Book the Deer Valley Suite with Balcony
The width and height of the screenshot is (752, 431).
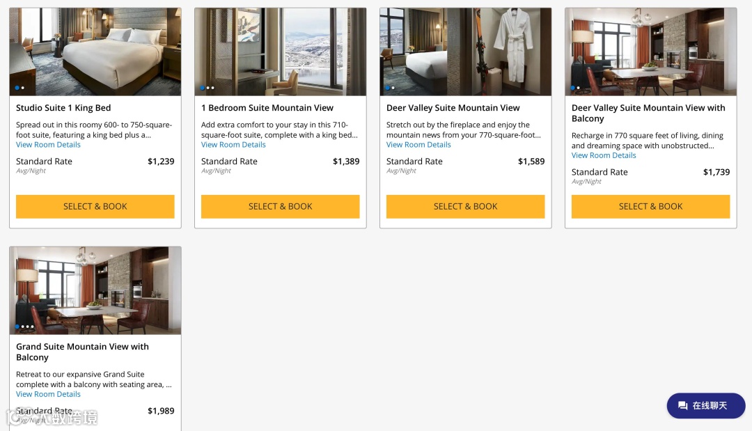(650, 206)
